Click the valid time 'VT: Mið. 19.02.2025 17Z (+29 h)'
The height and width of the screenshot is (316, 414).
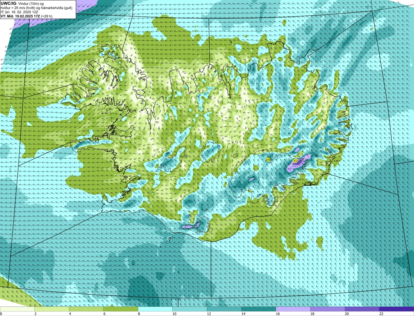(27, 16)
